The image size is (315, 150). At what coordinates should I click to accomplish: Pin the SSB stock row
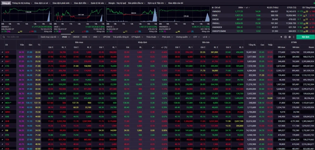pyautogui.click(x=2, y=126)
